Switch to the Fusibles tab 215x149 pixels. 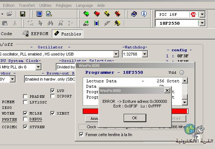pos(68,34)
